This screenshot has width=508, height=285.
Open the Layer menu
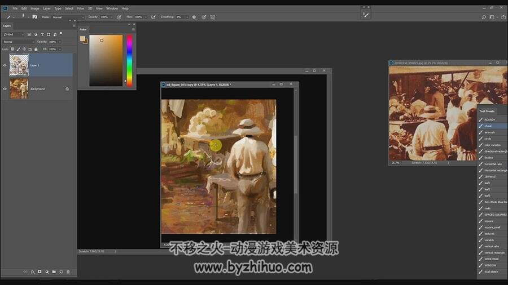point(47,8)
